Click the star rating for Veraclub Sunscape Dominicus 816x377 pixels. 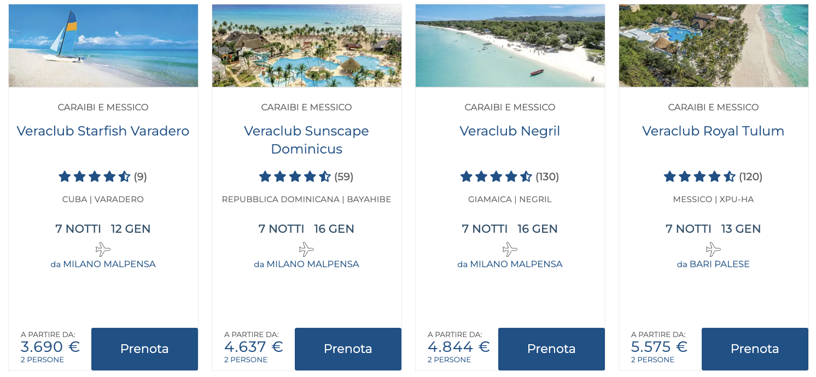pyautogui.click(x=295, y=176)
